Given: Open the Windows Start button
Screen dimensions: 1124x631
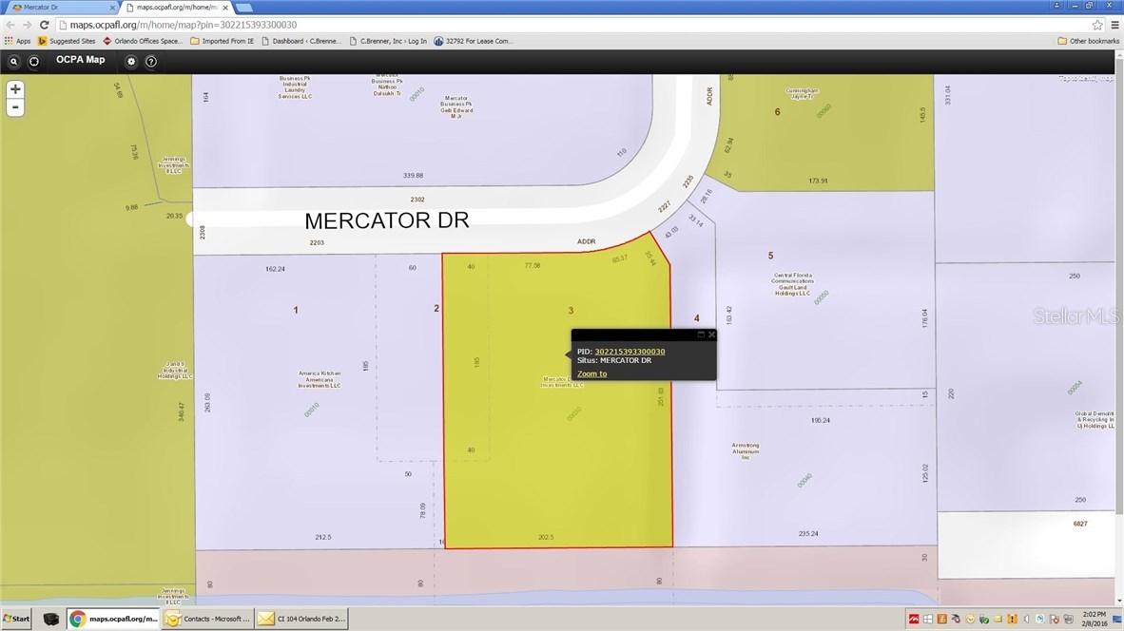Looking at the screenshot, I should tap(16, 619).
